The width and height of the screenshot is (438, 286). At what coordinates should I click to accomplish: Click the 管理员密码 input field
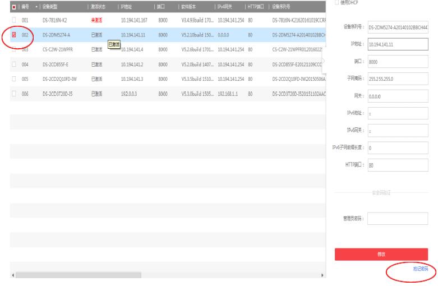[398, 219]
